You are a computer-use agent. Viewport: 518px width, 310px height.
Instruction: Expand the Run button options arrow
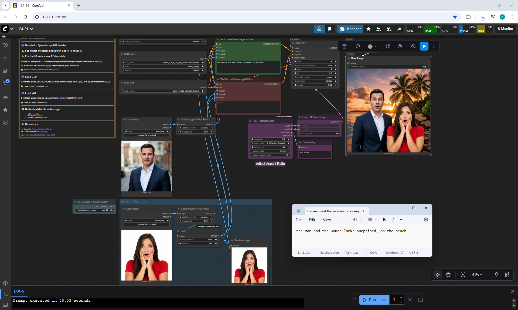pyautogui.click(x=384, y=300)
